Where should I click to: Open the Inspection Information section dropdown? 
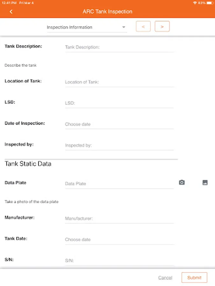pyautogui.click(x=87, y=27)
